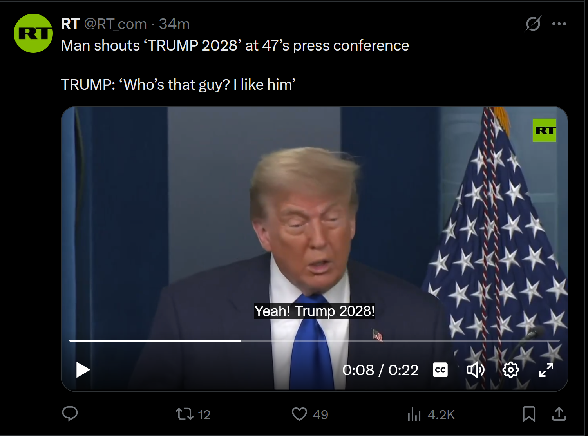Click the Grok slashed-circle icon
Viewport: 588px width, 436px height.
point(533,24)
